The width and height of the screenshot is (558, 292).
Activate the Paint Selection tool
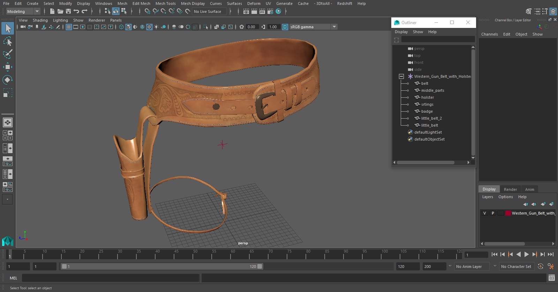point(7,54)
